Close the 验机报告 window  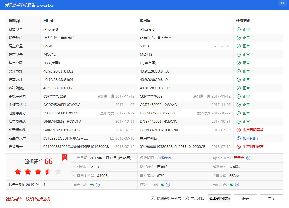coord(282,3)
